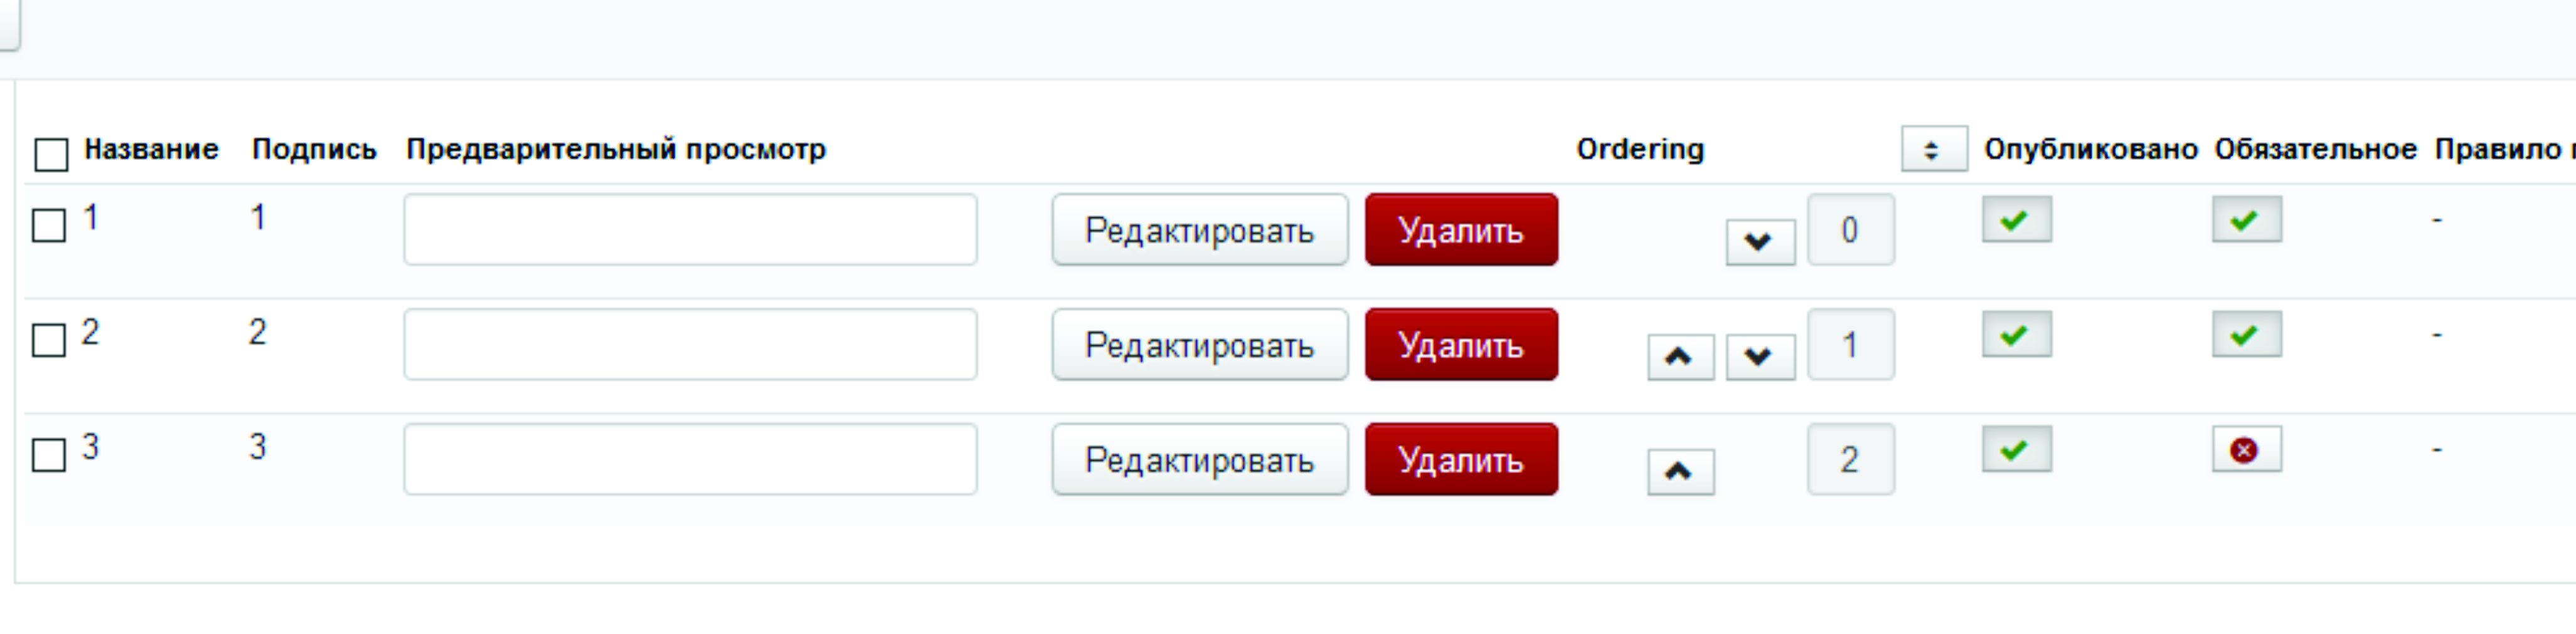This screenshot has height=634, width=2576.
Task: Click move-up arrow for row 2
Action: (1680, 356)
